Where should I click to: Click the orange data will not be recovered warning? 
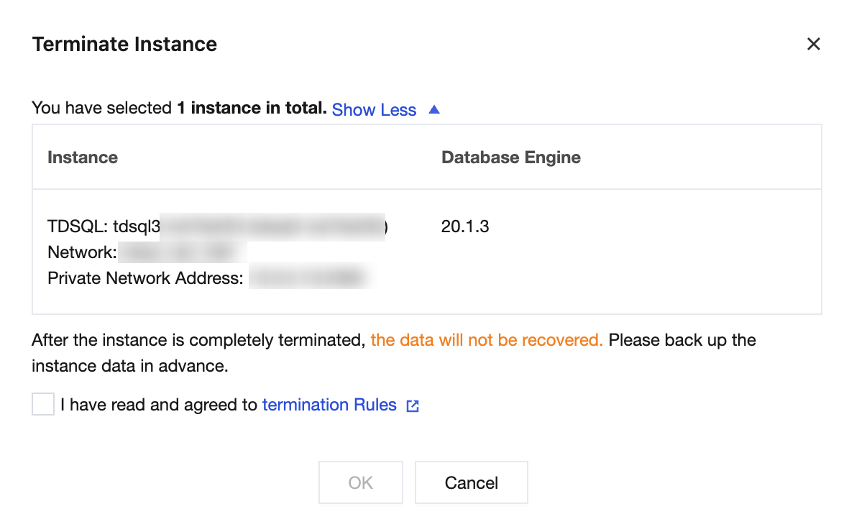pyautogui.click(x=487, y=340)
